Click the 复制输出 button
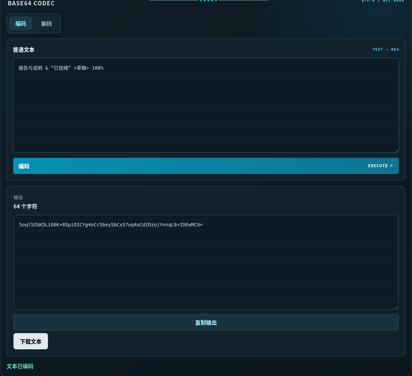This screenshot has width=412, height=376. pos(206,322)
